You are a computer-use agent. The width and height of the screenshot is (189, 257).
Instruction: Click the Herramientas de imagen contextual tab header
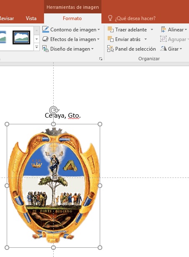(72, 7)
